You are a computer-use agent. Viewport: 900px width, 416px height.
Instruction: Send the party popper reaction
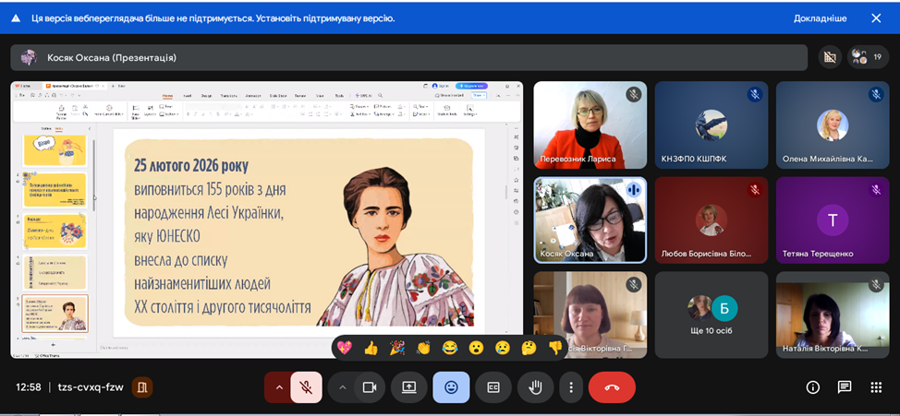click(x=397, y=348)
